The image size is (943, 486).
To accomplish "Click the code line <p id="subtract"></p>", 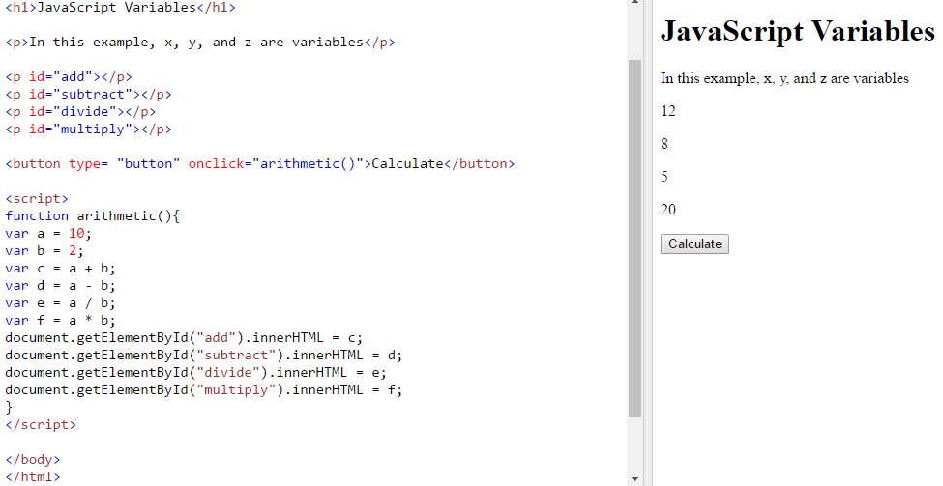I will click(x=88, y=95).
